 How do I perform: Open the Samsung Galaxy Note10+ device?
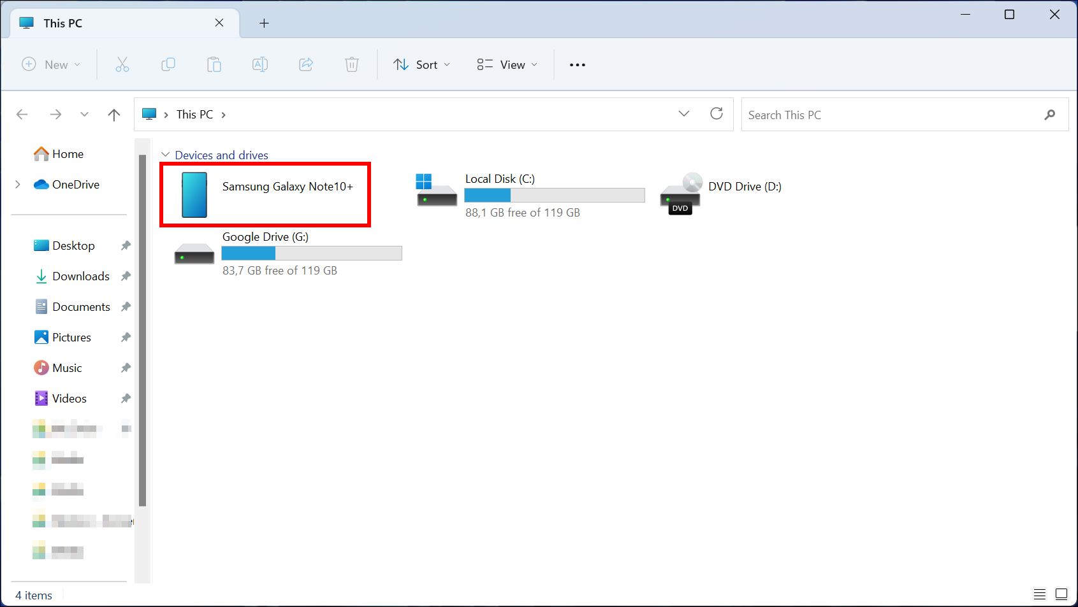pos(265,195)
